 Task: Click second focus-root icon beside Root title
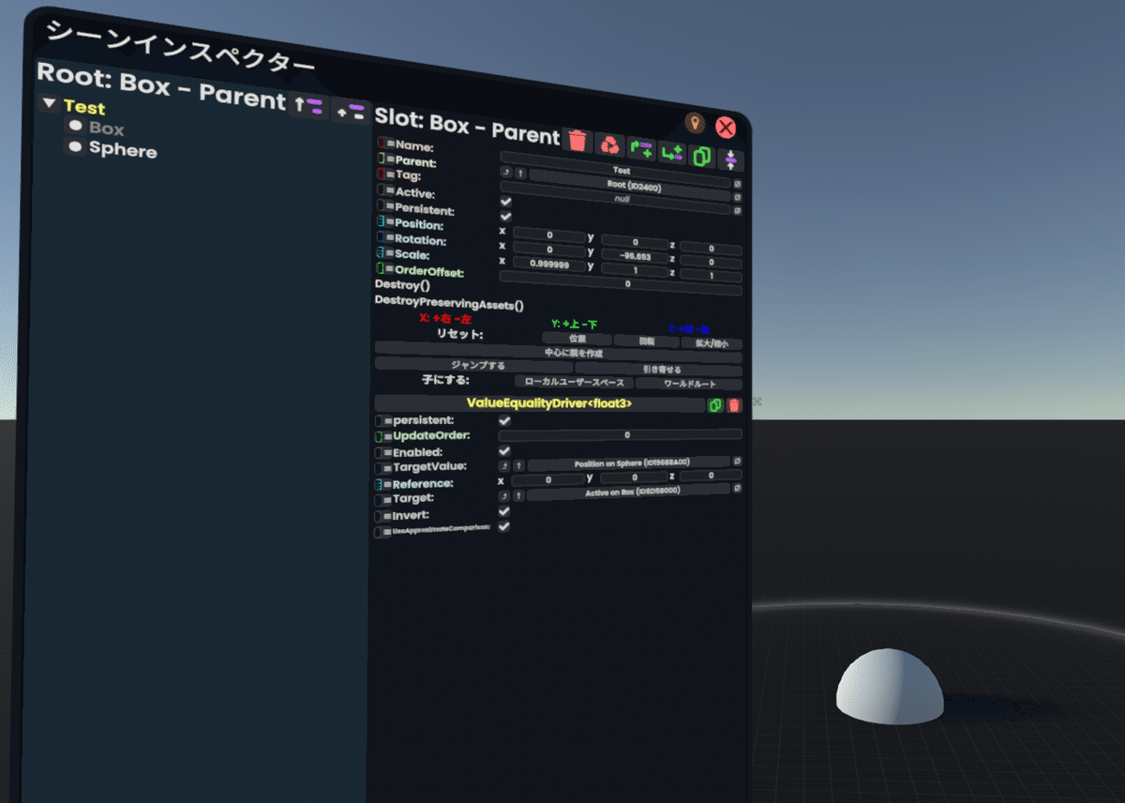click(x=352, y=110)
